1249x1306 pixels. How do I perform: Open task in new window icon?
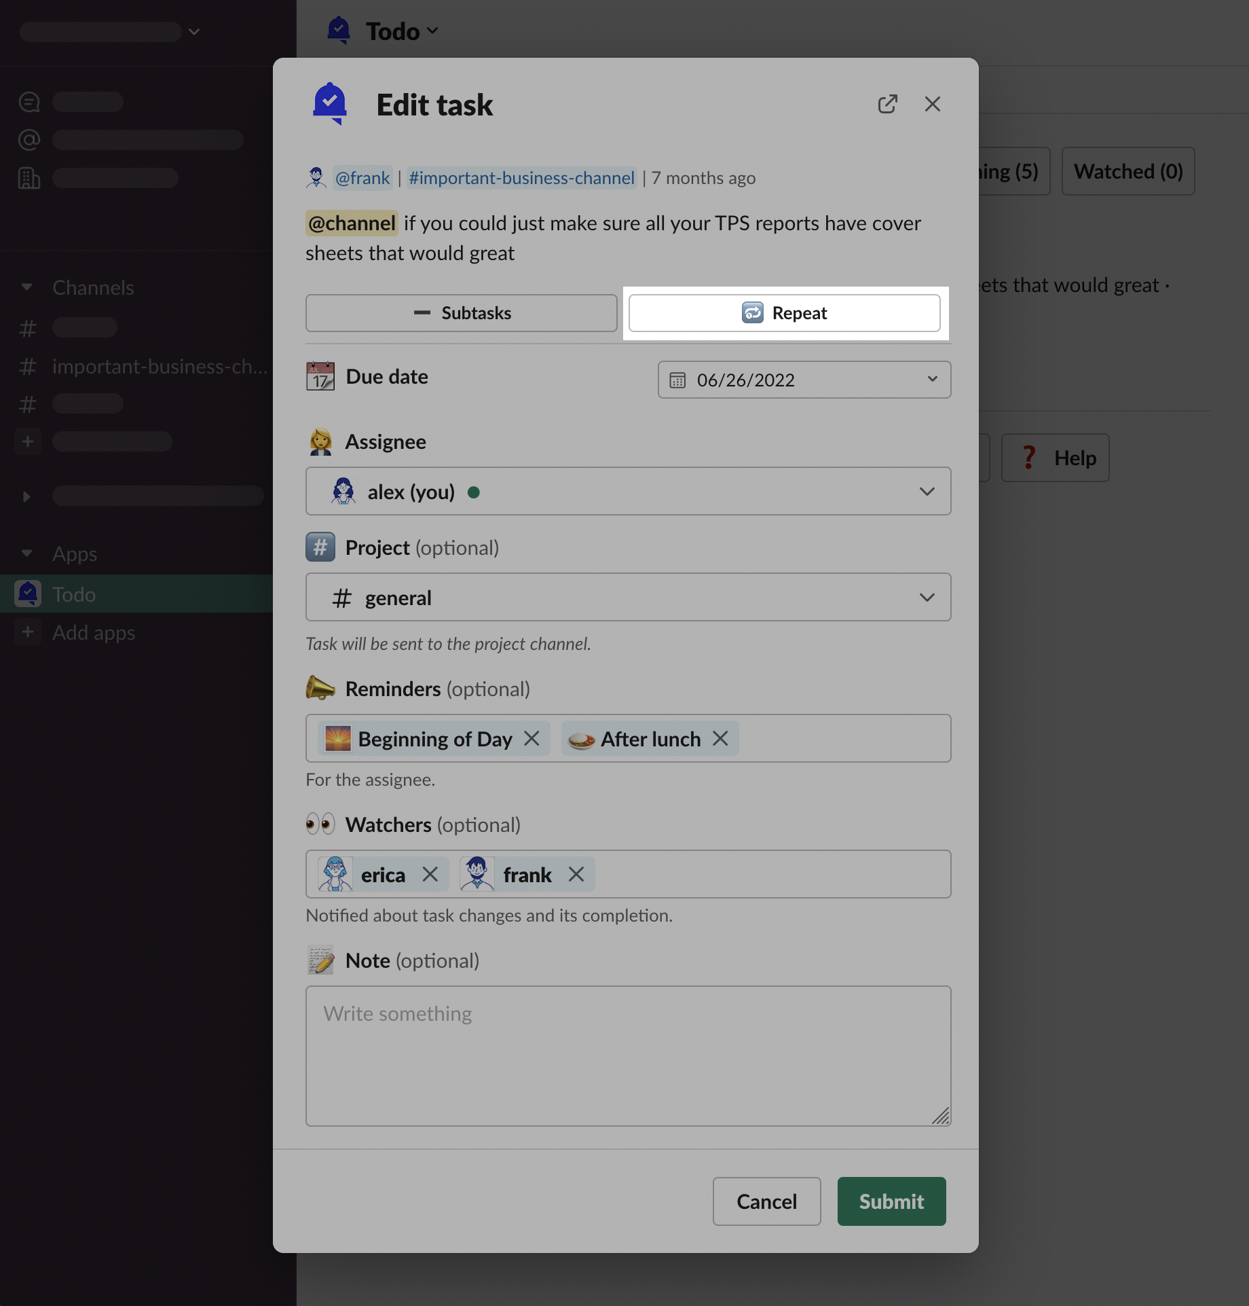887,104
